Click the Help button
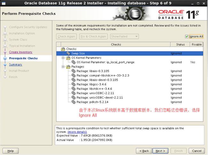 click(11, 151)
